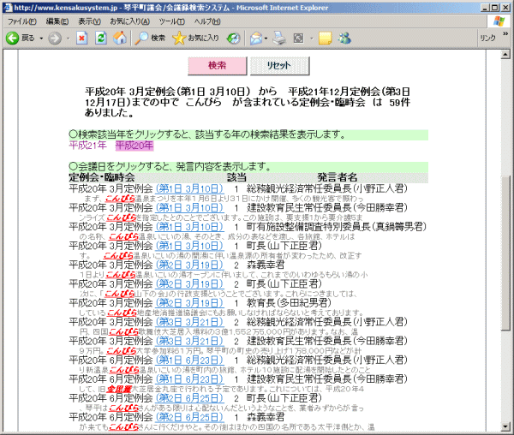The width and height of the screenshot is (514, 435).
Task: Expand the Mail icon dropdown arrow
Action: tap(266, 39)
